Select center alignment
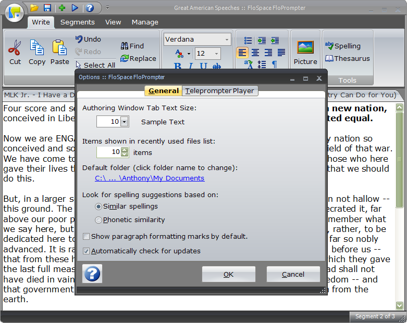 (255, 53)
